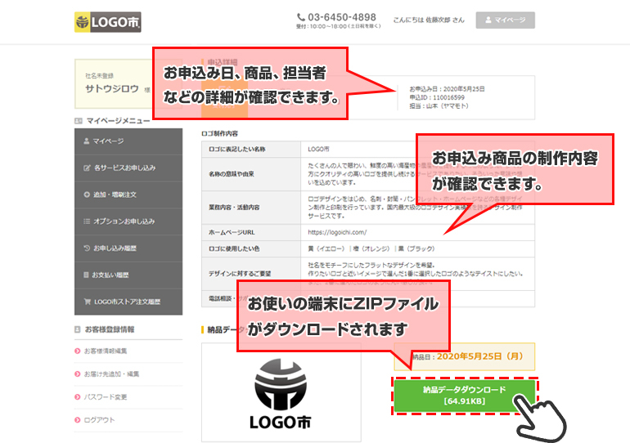630x443 pixels.
Task: Click the color value 黄（イエロー） text
Action: point(326,248)
